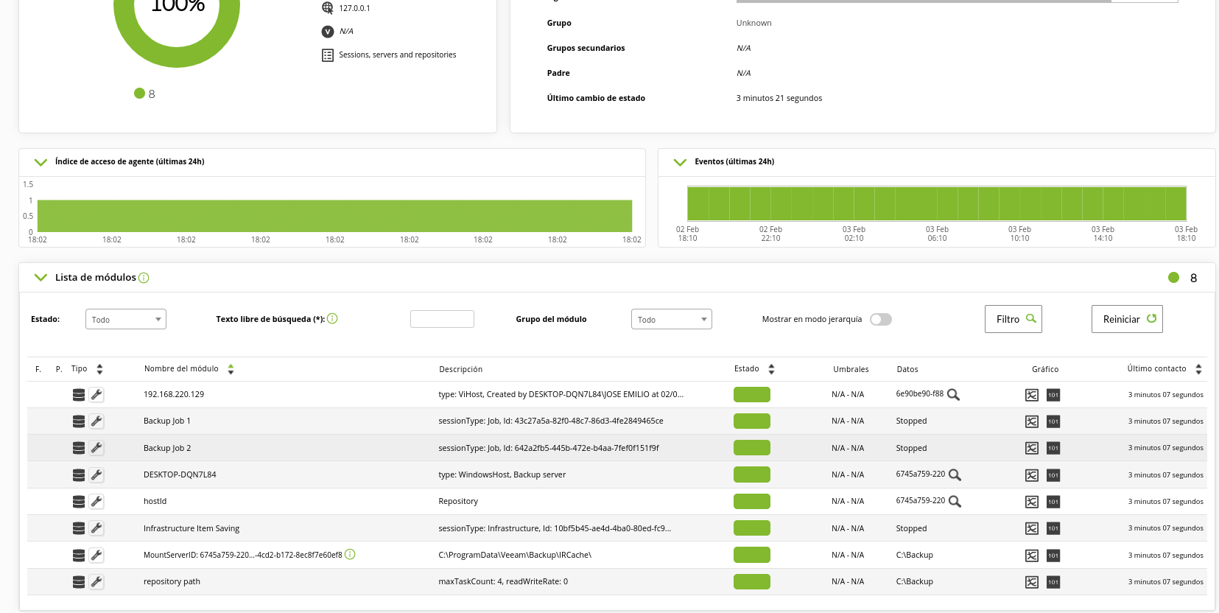Viewport: 1219px width, 613px height.
Task: Sort by Estado column arrows
Action: pos(771,369)
